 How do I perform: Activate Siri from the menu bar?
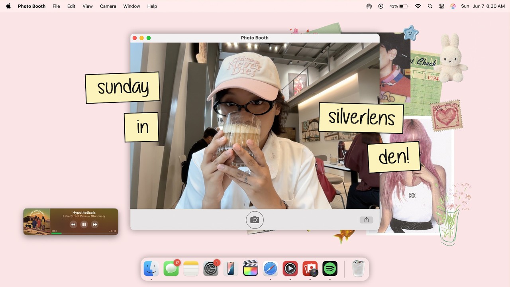tap(453, 6)
